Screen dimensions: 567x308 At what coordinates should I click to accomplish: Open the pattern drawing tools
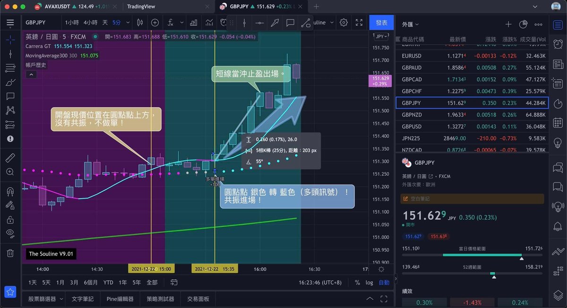click(x=10, y=110)
